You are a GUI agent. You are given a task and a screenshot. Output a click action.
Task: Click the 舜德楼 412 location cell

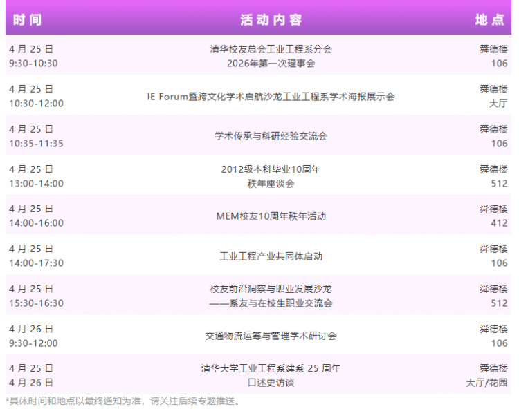coord(493,216)
